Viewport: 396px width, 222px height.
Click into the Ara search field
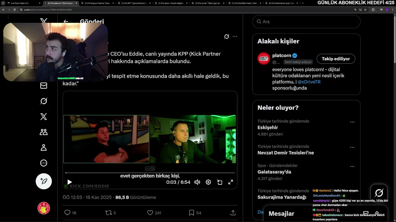(306, 22)
